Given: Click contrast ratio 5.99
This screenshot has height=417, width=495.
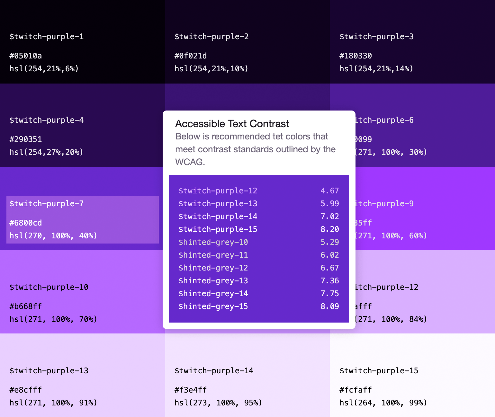Looking at the screenshot, I should tap(330, 204).
